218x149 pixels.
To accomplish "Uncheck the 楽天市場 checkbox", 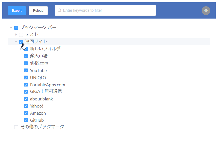I will point(26,56).
